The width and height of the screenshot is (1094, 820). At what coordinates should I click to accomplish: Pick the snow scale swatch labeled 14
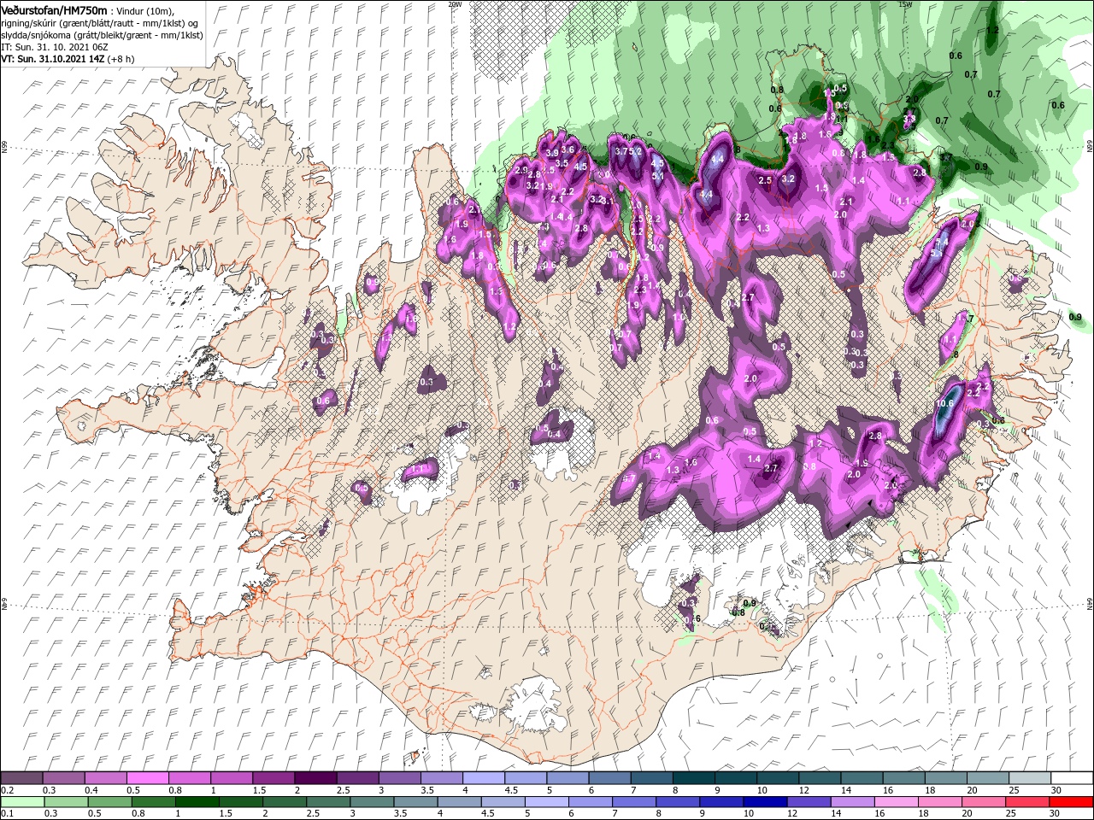(862, 777)
